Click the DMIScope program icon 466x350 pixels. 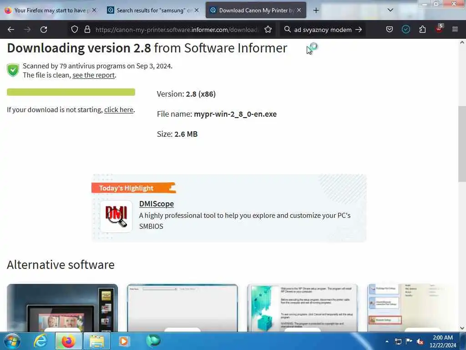(116, 216)
